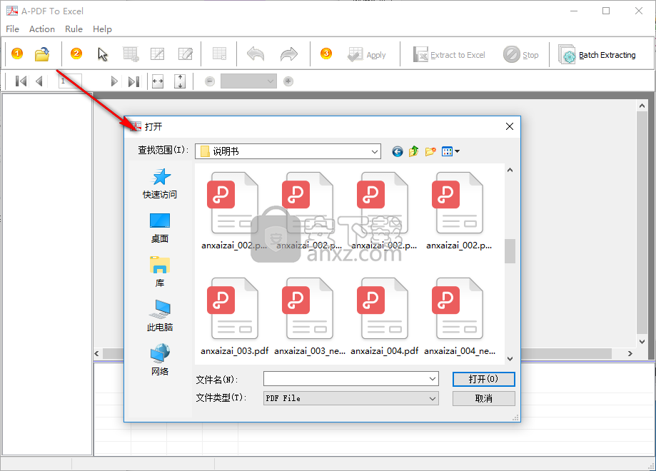Open the view menu dropdown icon
The image size is (656, 471).
[450, 151]
